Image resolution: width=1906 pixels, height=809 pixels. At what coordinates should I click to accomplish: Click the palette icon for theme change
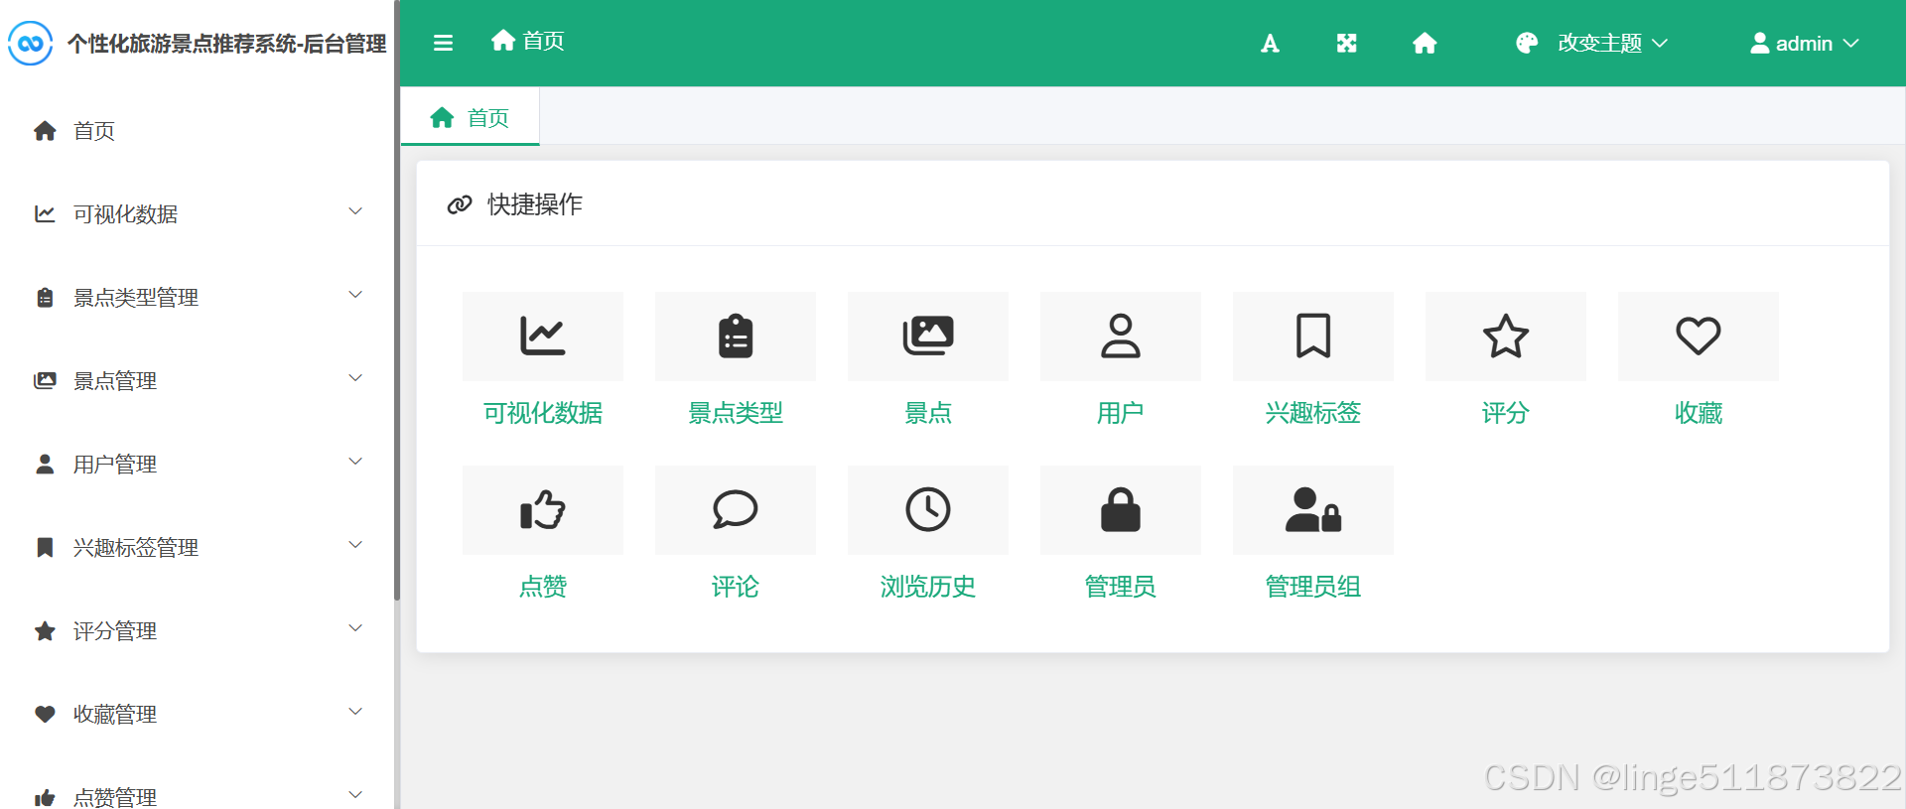(x=1527, y=43)
